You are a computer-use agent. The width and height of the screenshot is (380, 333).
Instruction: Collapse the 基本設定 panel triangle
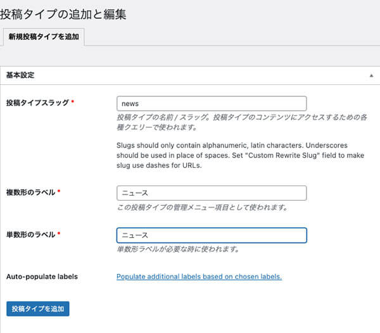(x=371, y=75)
